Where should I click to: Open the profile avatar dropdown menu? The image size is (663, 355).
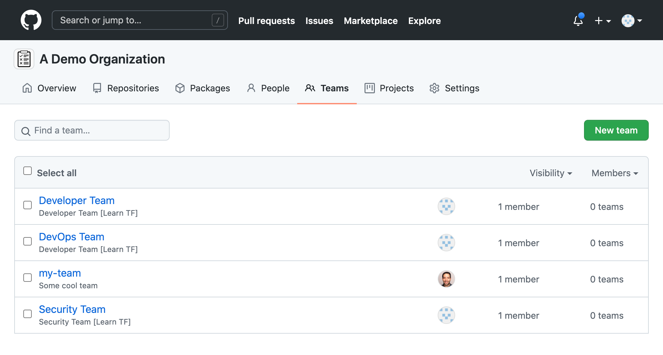tap(631, 20)
